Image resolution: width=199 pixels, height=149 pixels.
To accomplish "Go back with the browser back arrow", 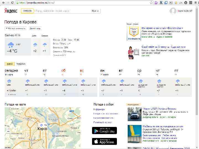I will (x=3, y=2).
